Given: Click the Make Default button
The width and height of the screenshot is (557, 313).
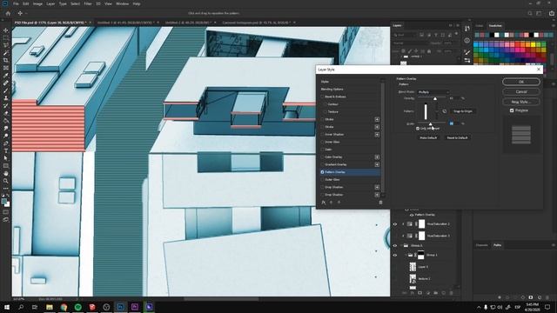Looking at the screenshot, I should click(x=428, y=137).
